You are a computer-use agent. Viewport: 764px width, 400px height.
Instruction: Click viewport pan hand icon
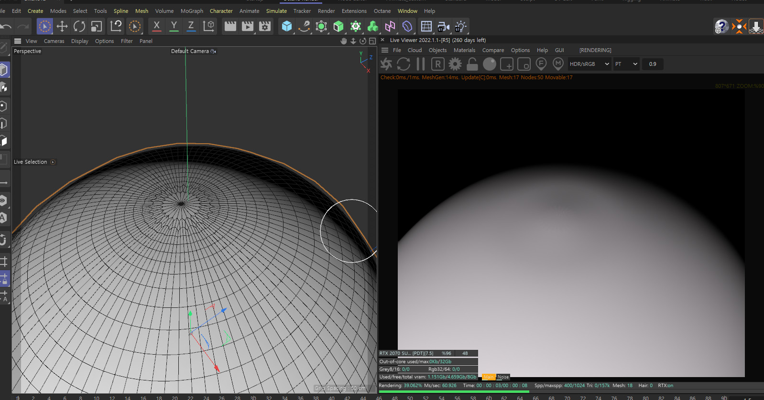point(343,41)
